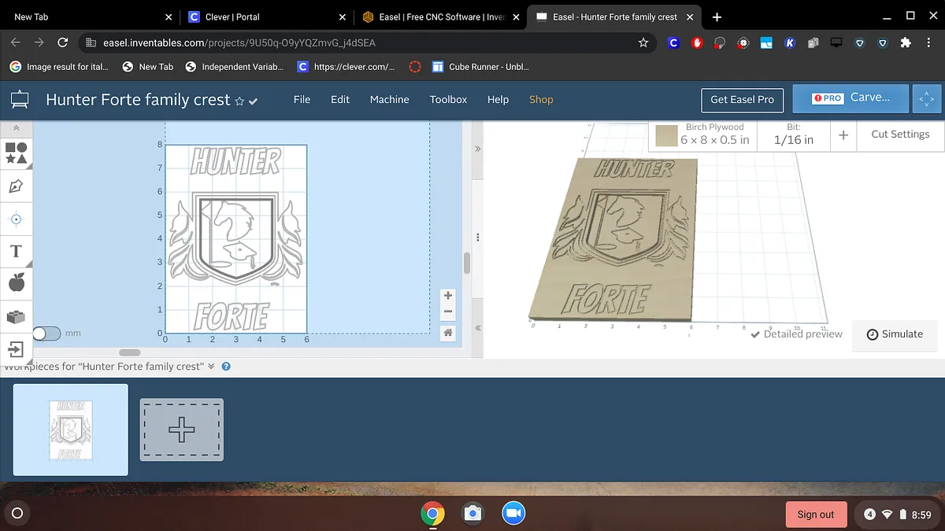Open the red hand blocker extension
Image resolution: width=945 pixels, height=531 pixels.
(697, 42)
